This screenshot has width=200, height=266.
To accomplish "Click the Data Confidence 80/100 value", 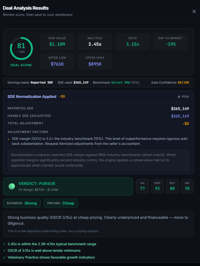I will pos(184,83).
